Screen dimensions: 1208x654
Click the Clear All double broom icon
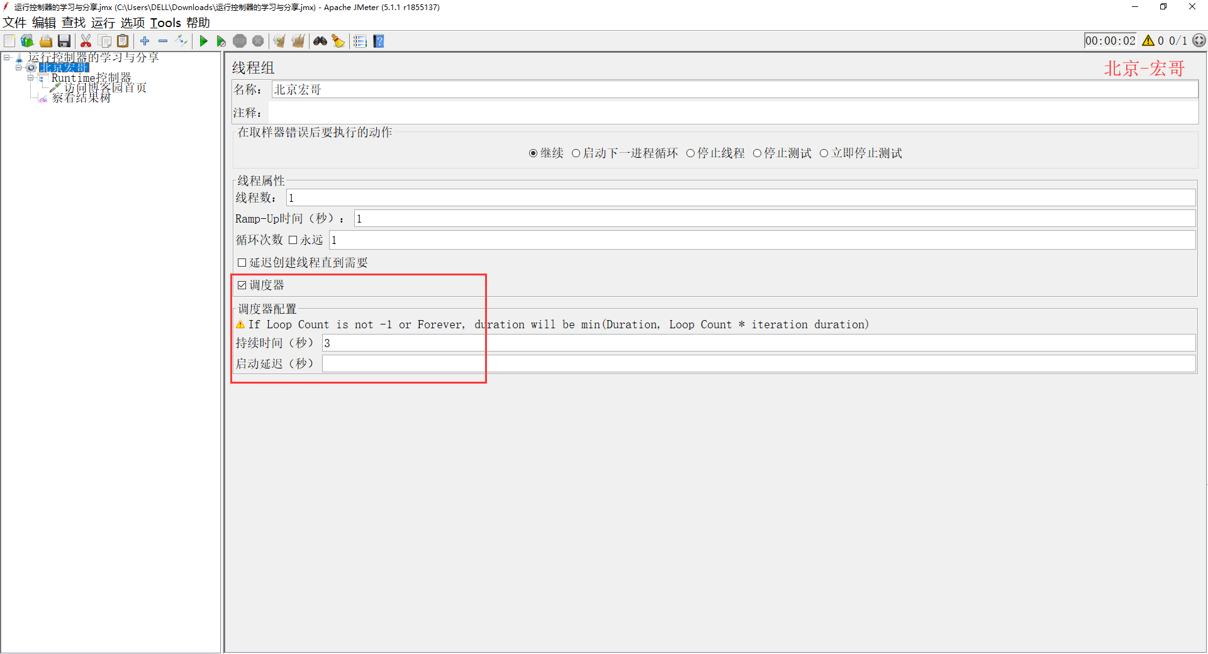point(298,41)
